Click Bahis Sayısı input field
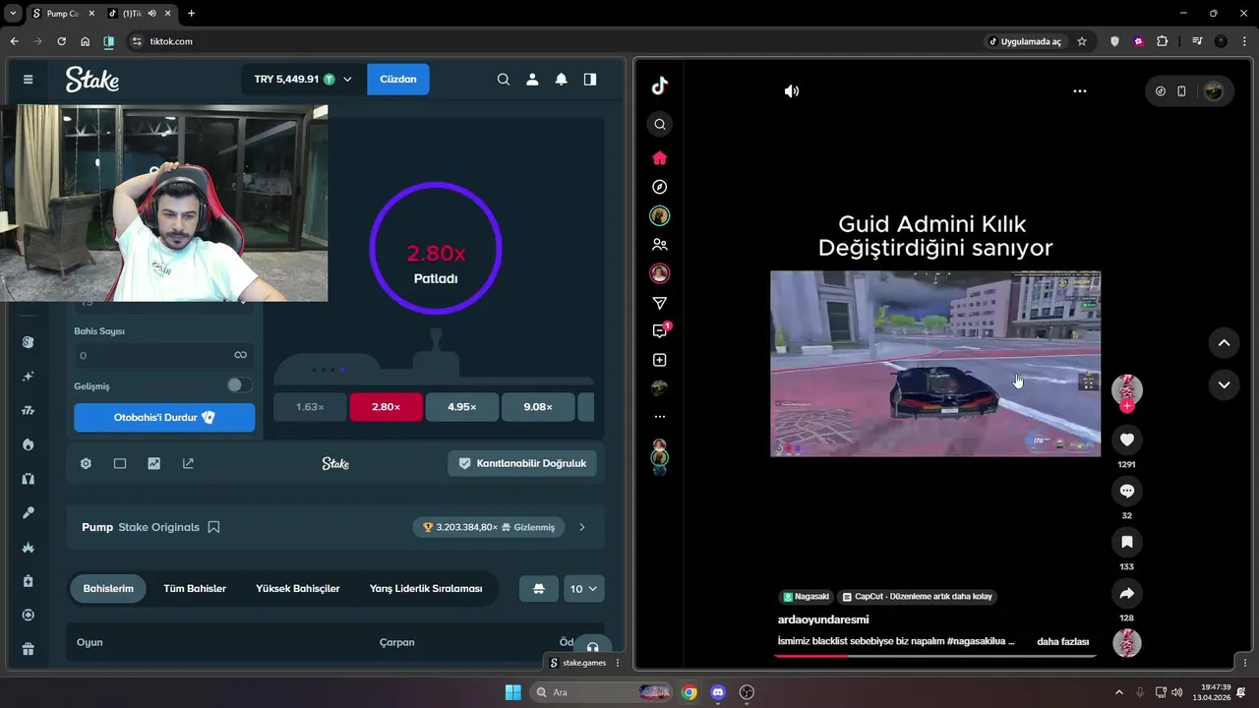This screenshot has width=1259, height=708. pos(163,355)
